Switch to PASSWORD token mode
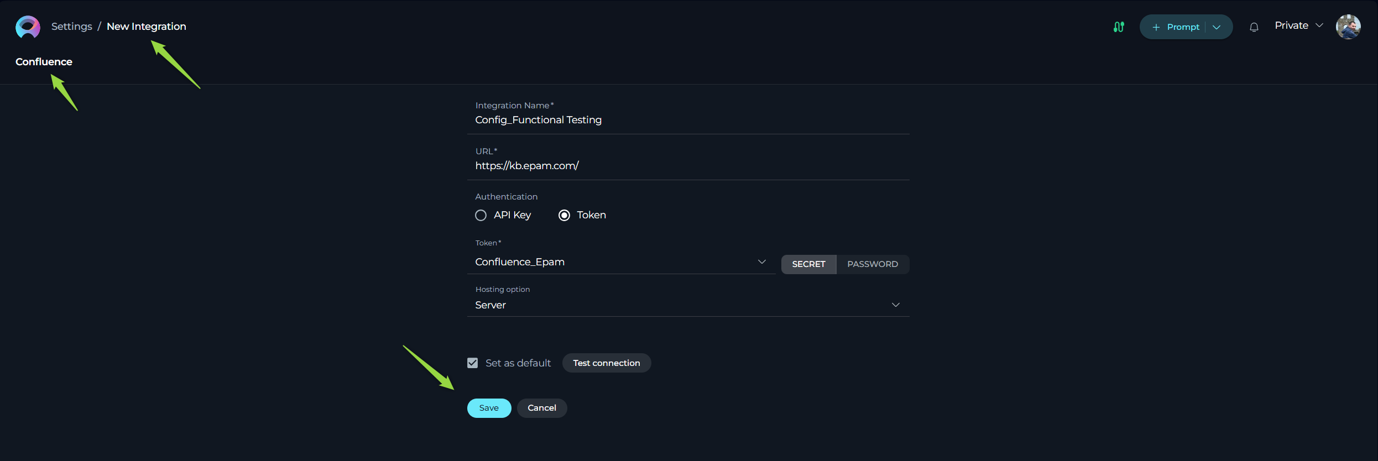Screen dimensions: 1378x461 [x=873, y=264]
